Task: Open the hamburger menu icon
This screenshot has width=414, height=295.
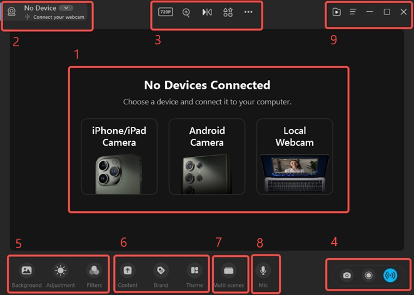Action: click(x=353, y=12)
